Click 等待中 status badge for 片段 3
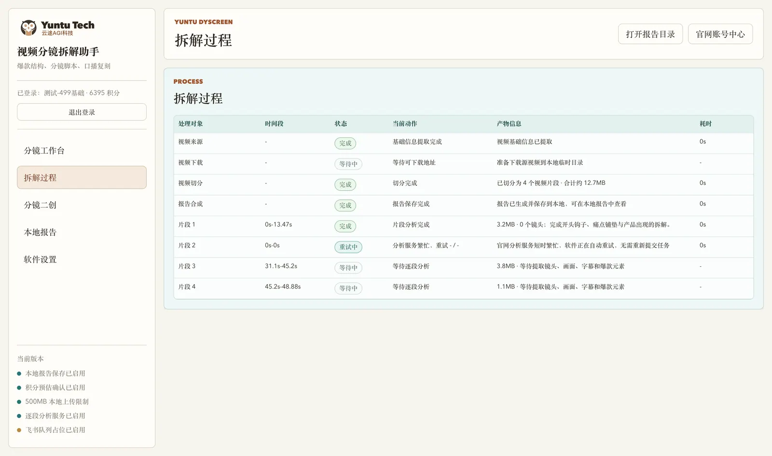The image size is (772, 456). [x=348, y=267]
